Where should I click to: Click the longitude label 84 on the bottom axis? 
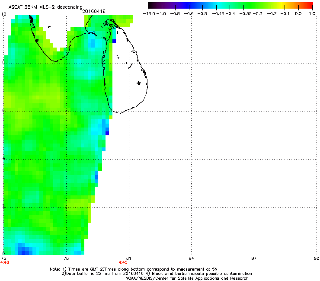(x=191, y=259)
